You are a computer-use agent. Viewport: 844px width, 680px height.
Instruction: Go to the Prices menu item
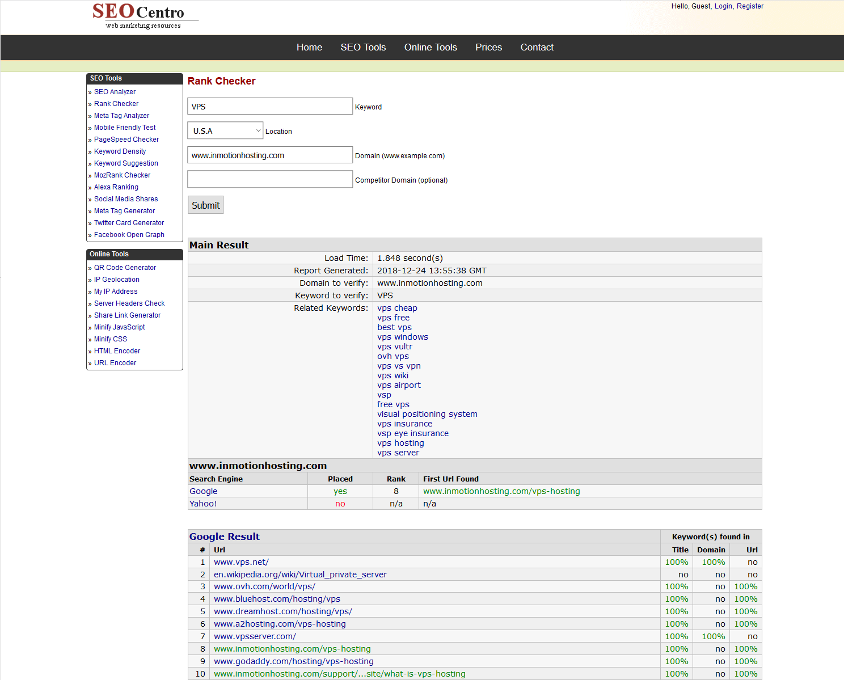click(488, 48)
